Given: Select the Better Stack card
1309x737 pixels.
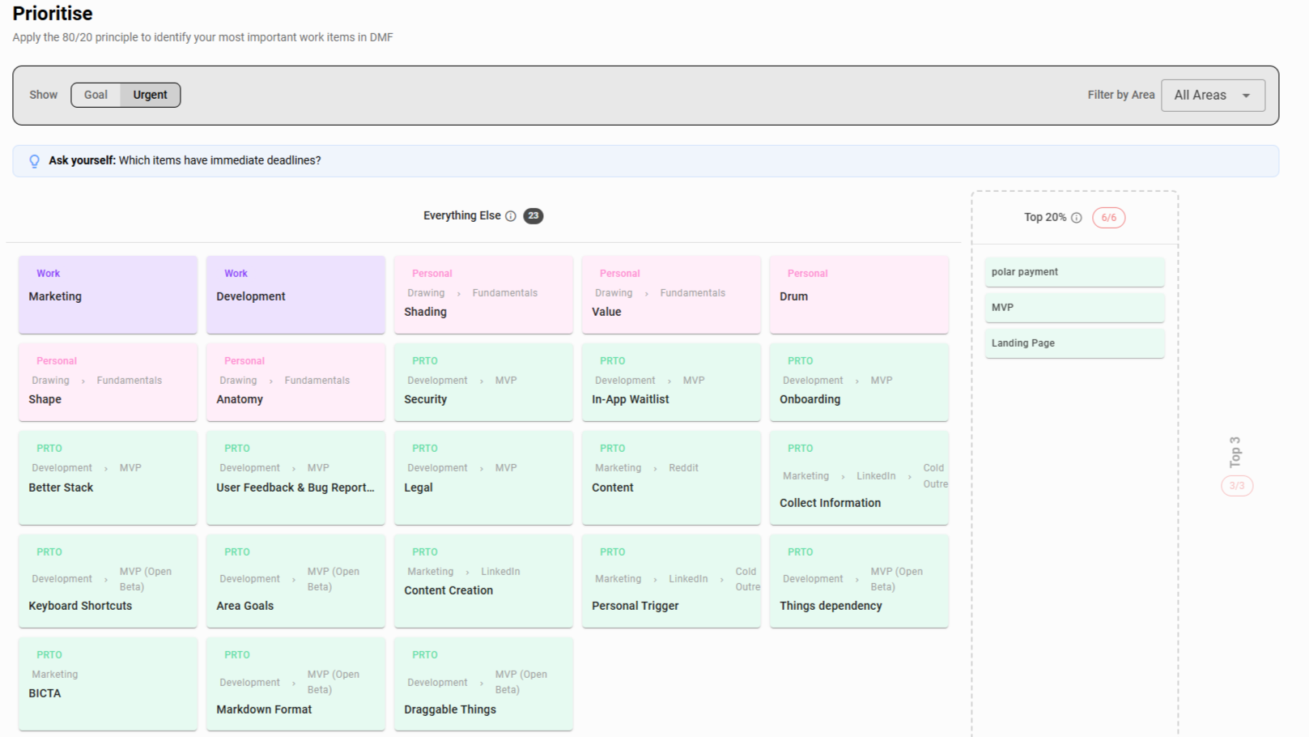Looking at the screenshot, I should point(108,478).
